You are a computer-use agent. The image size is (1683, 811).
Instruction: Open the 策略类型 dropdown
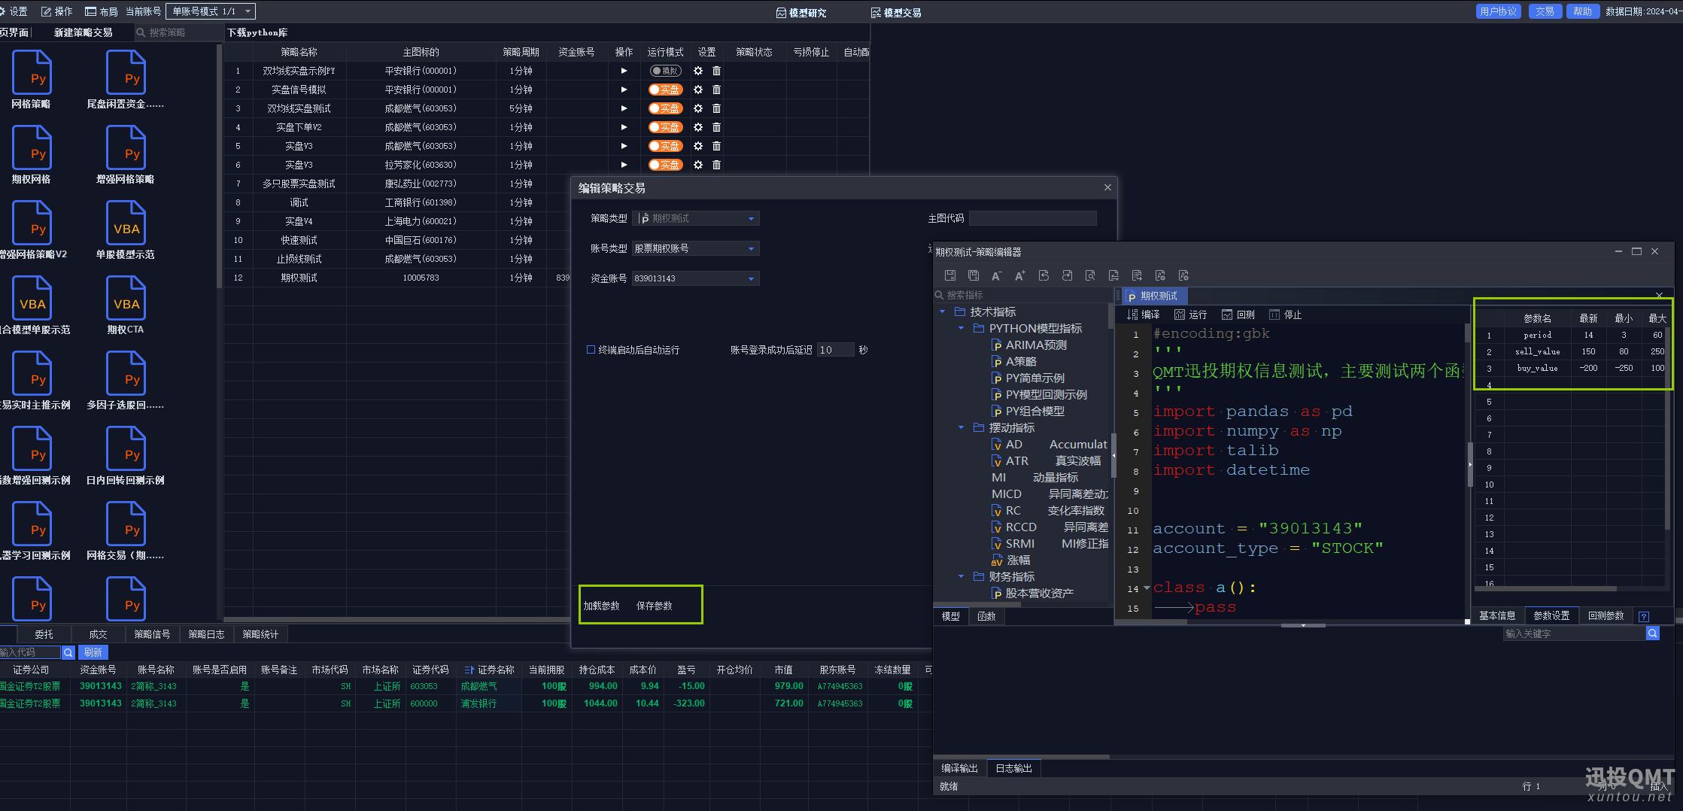click(696, 218)
